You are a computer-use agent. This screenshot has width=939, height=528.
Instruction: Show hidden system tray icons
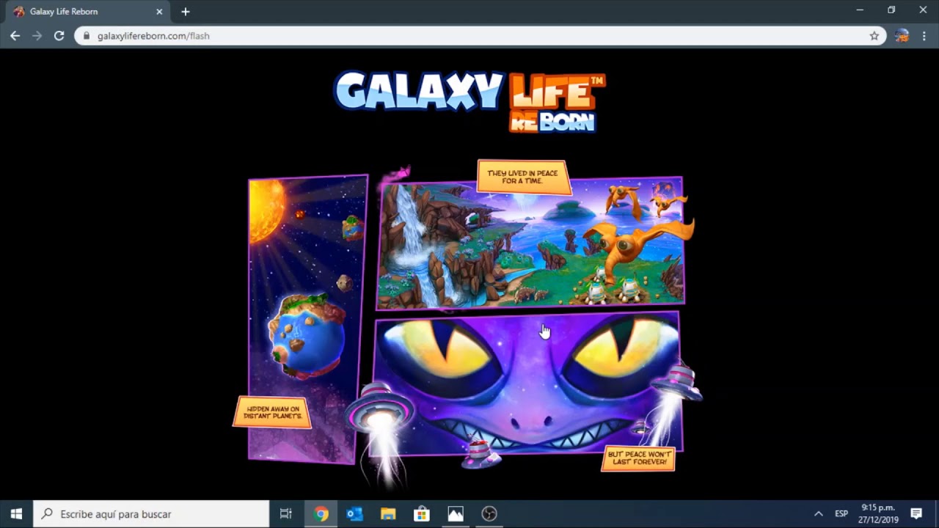click(819, 514)
